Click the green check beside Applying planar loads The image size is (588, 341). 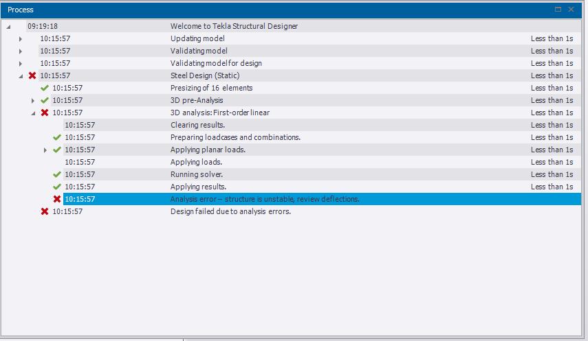pos(57,150)
